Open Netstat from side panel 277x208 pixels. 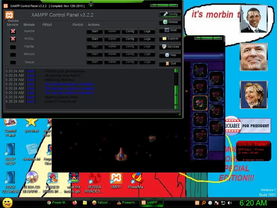[x=170, y=22]
